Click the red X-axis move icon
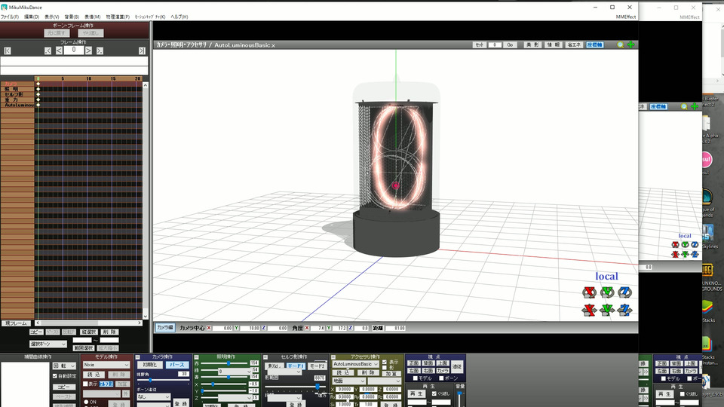This screenshot has height=407, width=724. [589, 309]
